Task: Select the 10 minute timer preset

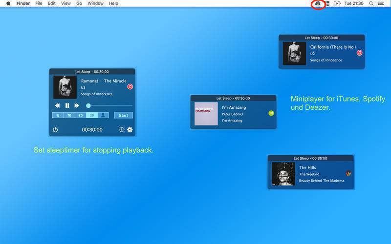Action: tap(69, 115)
